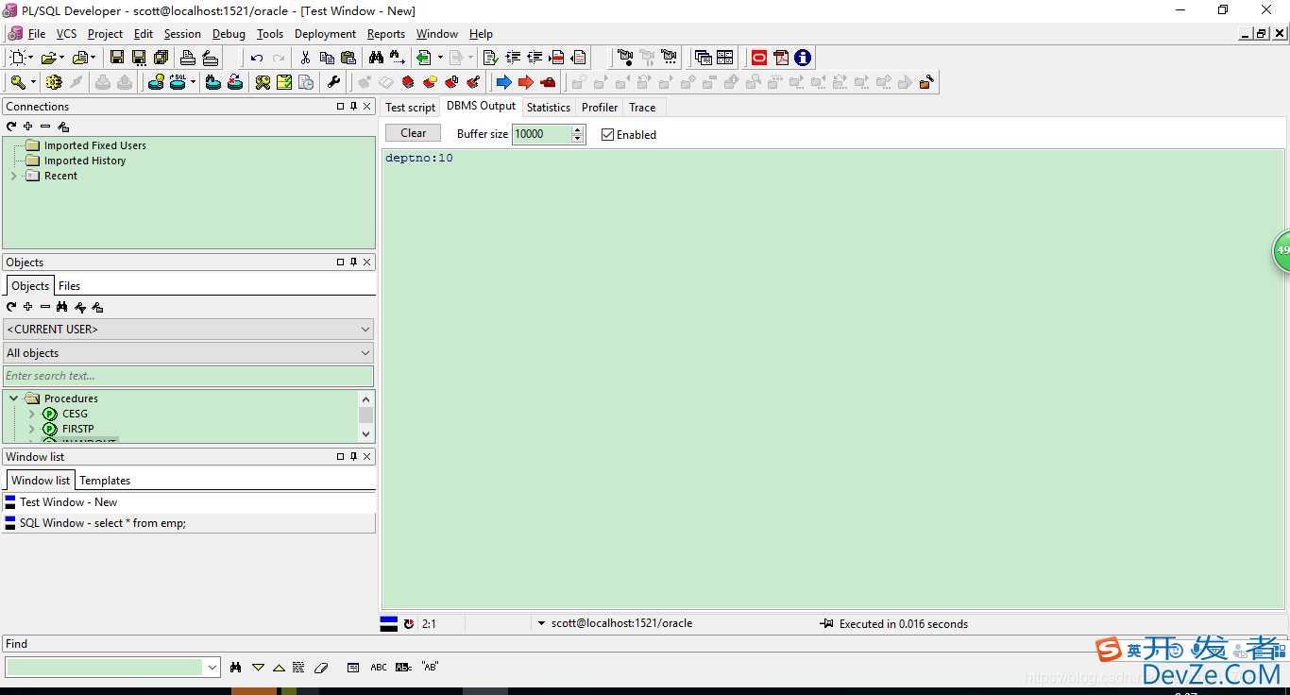Click the Clear button

414,133
